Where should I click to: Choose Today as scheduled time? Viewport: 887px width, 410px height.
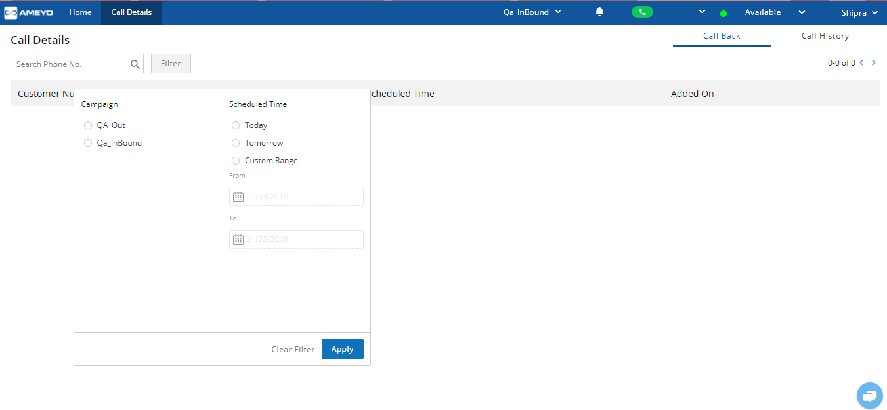[x=236, y=125]
